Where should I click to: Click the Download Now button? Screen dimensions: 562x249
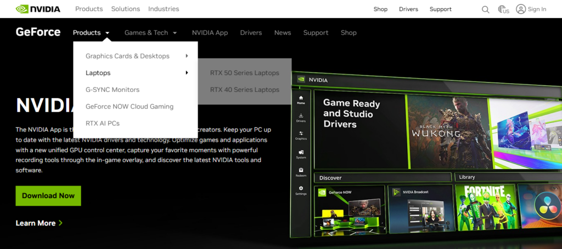[48, 196]
